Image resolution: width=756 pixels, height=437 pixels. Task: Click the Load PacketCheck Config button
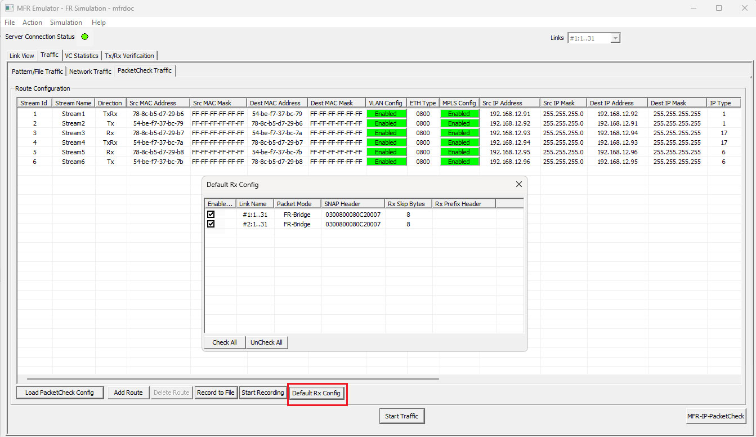click(60, 393)
